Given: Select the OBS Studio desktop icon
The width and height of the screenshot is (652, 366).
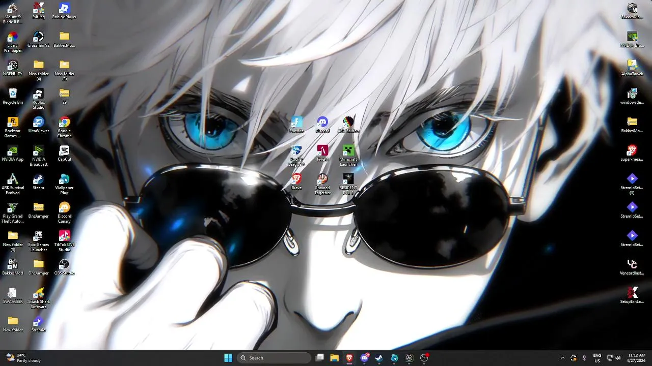Looking at the screenshot, I should (64, 267).
